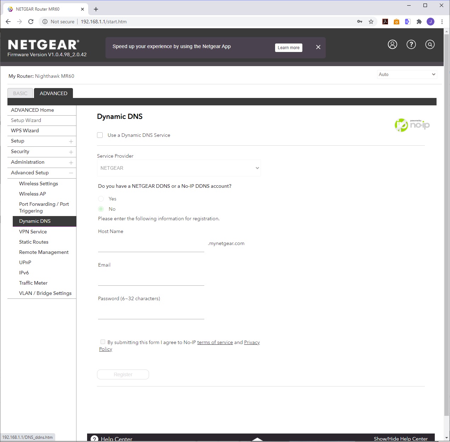
Task: Select Yes for existing DDNS account
Action: (x=101, y=199)
